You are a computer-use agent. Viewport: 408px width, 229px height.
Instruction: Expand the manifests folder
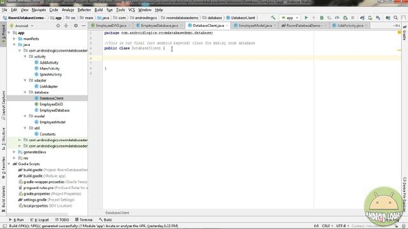(14, 39)
